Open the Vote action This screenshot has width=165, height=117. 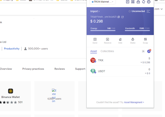120,41
